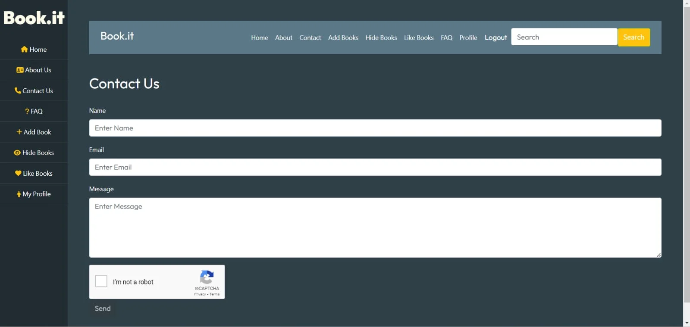Open Add Books in the top navbar
690x327 pixels.
click(x=343, y=38)
